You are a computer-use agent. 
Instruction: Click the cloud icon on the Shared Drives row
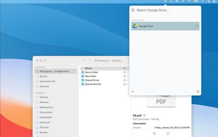(124, 80)
